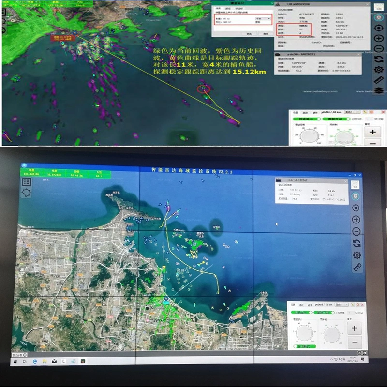The image size is (387, 387).
Task: Click refresh arrows icon on lower screen toolbar
Action: (x=357, y=243)
